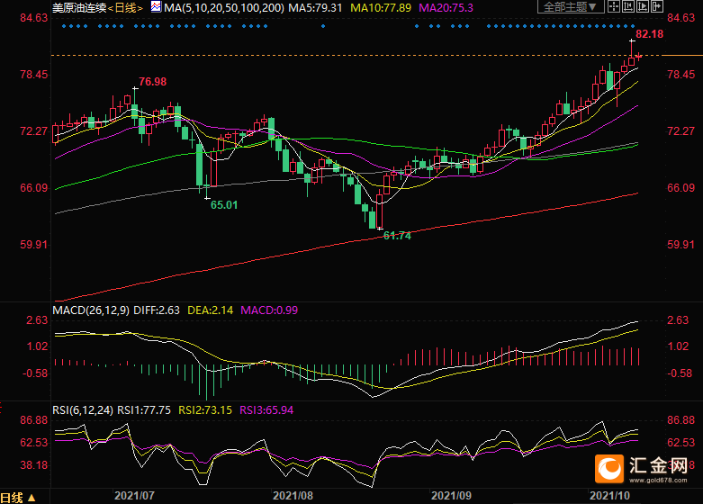Click the candlestick at the 61.74 low

tap(380, 211)
